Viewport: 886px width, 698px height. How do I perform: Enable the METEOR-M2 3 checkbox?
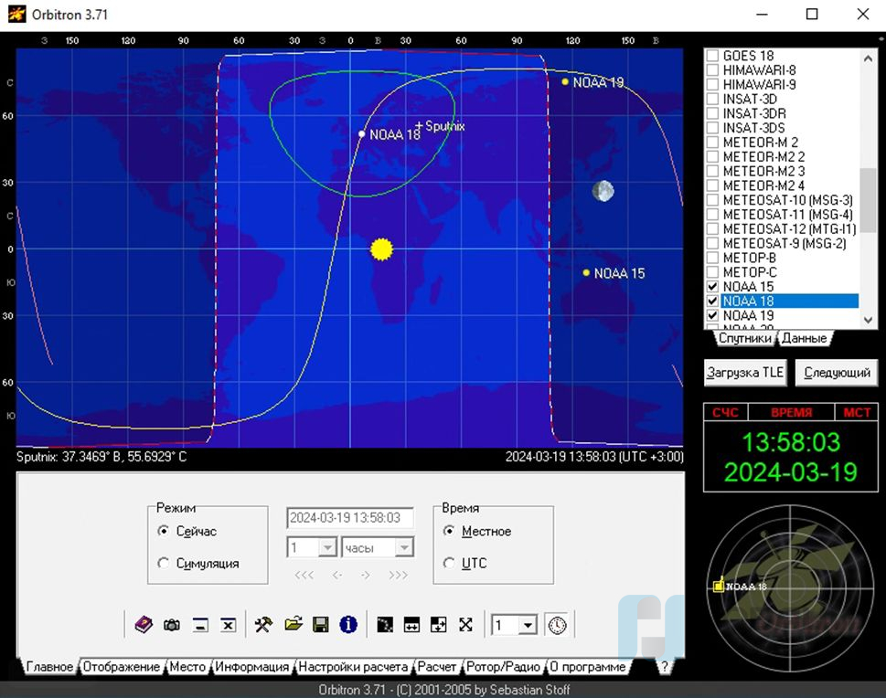713,172
